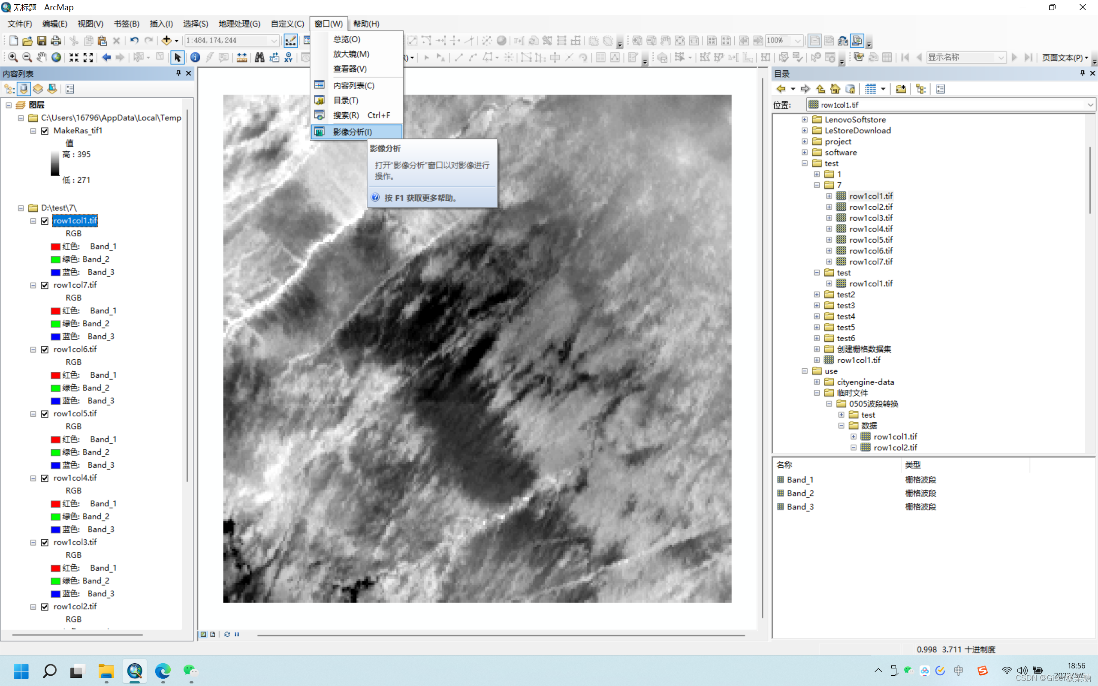
Task: Click the Save document icon
Action: [41, 40]
